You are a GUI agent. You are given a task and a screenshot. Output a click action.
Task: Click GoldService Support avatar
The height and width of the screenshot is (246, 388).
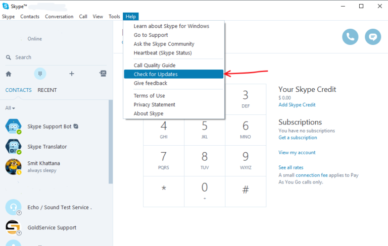[x=13, y=227]
